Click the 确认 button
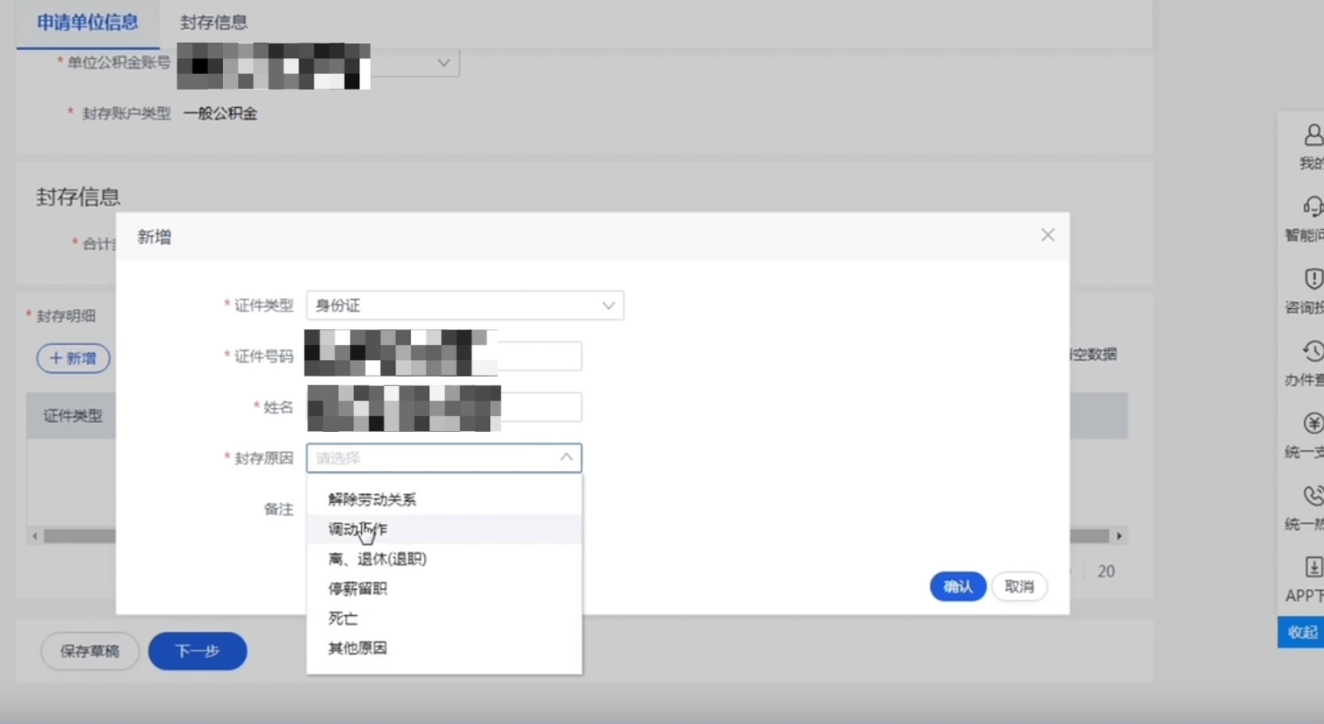1324x724 pixels. tap(957, 586)
